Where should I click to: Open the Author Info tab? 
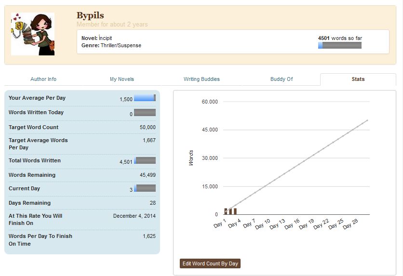click(43, 79)
